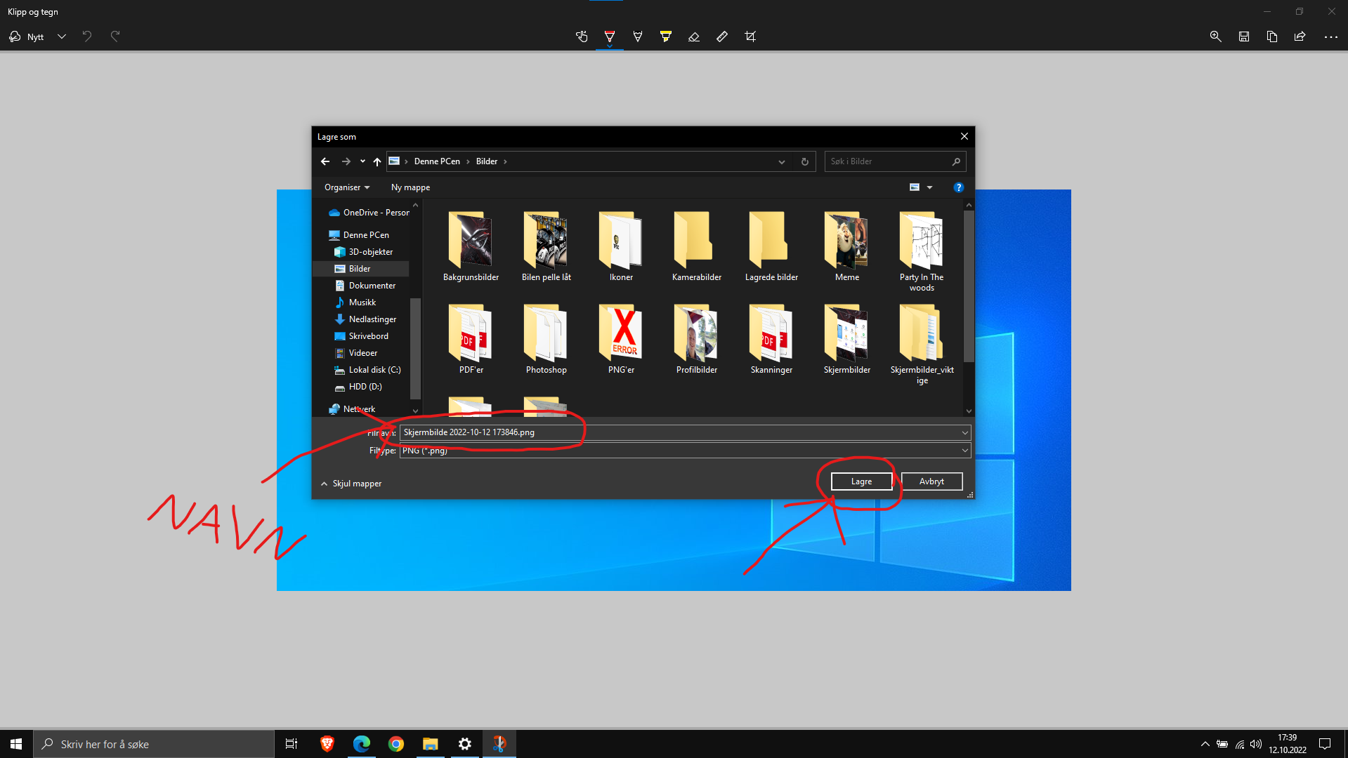Select the yellow highlighter tool
1348x758 pixels.
click(x=666, y=36)
